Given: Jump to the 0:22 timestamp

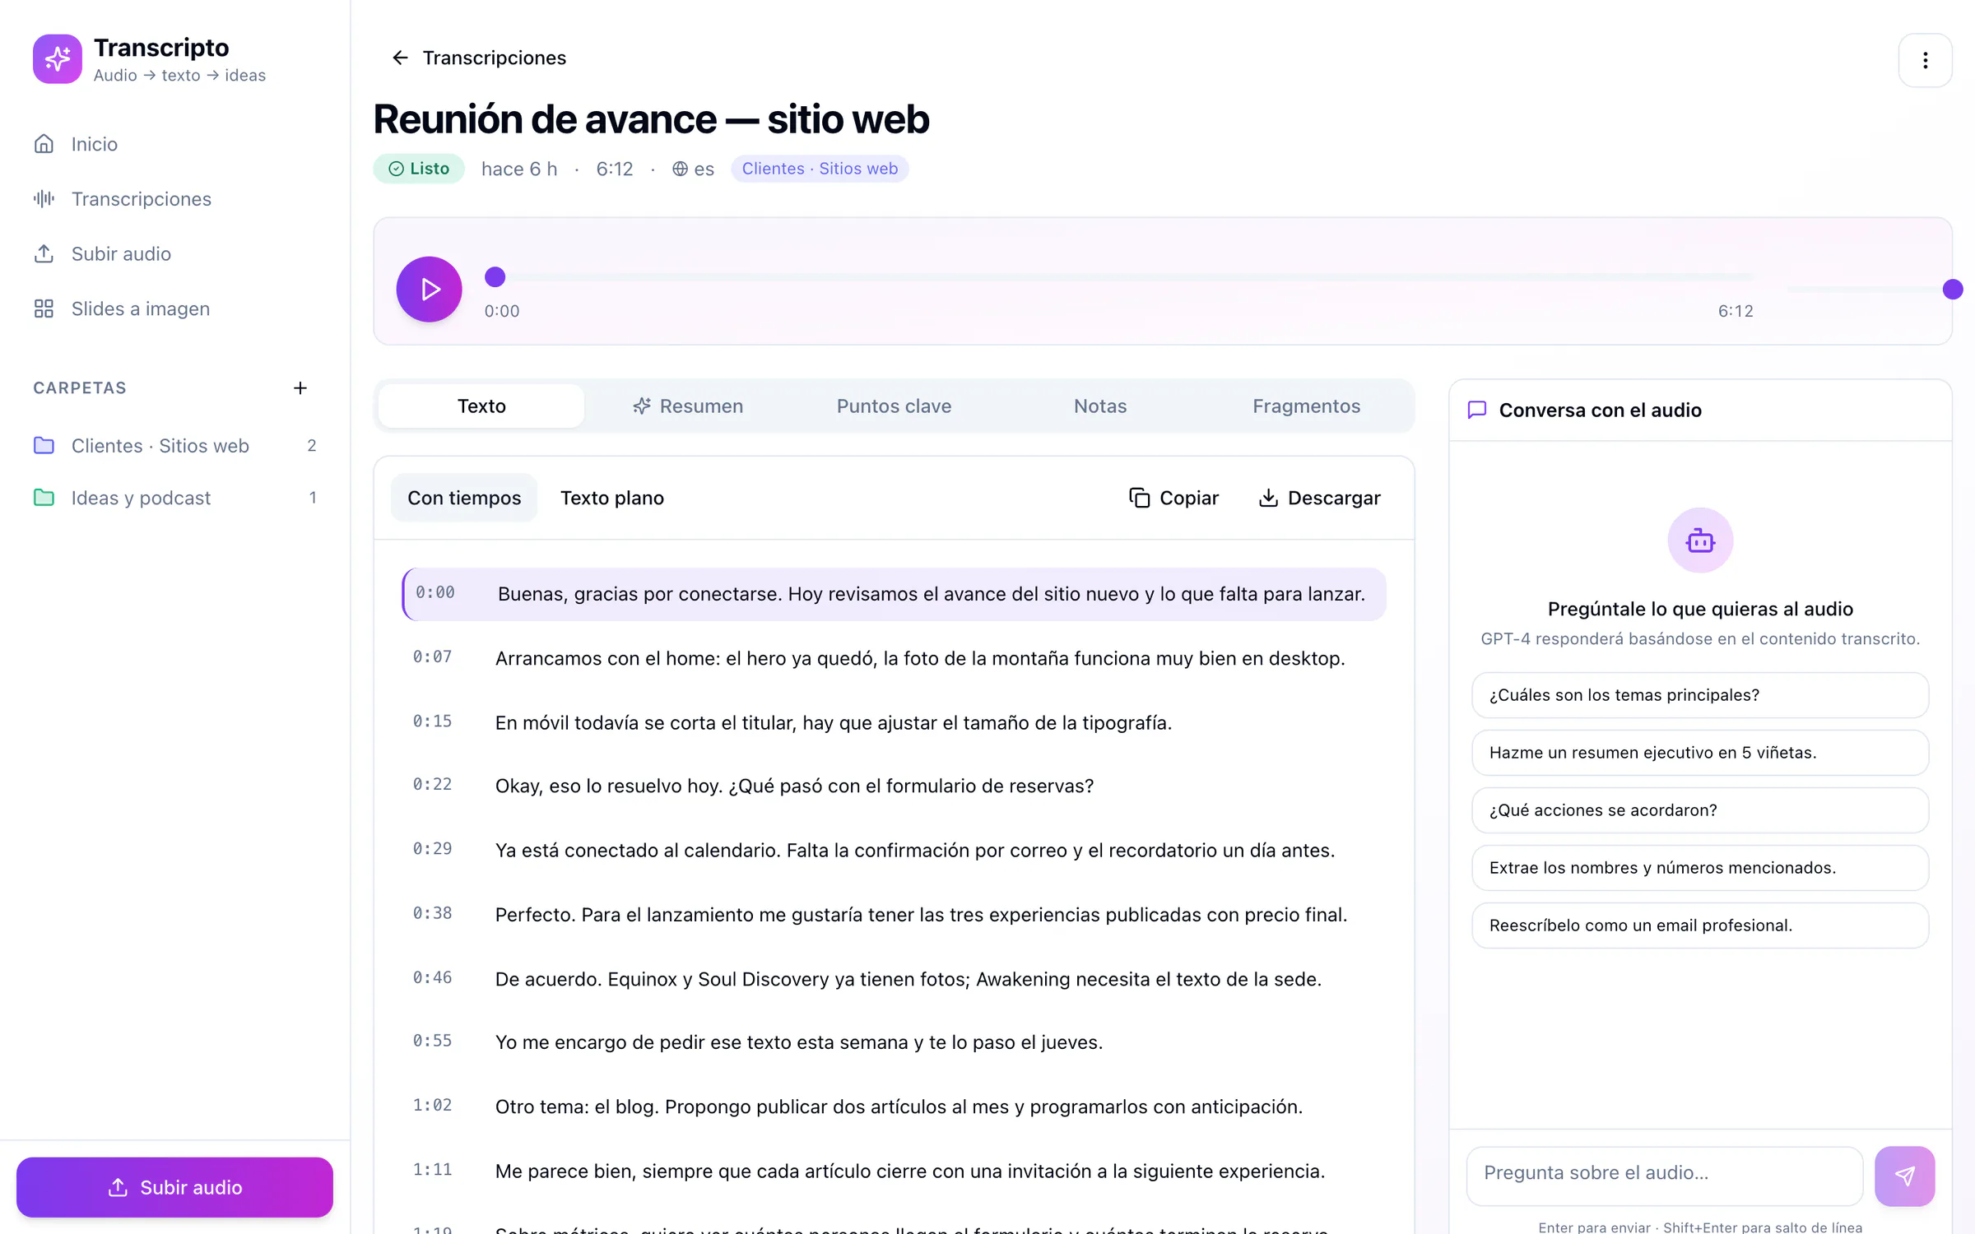Looking at the screenshot, I should tap(432, 785).
